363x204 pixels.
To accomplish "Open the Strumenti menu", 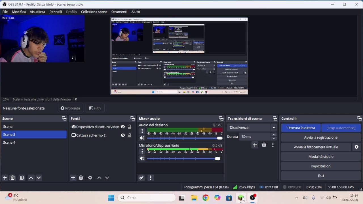I will 119,12.
